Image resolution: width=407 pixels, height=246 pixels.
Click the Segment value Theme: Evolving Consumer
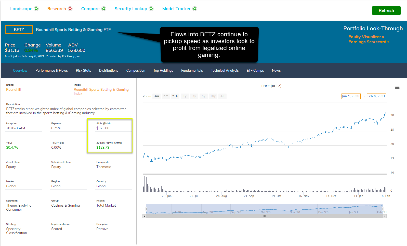pyautogui.click(x=19, y=208)
